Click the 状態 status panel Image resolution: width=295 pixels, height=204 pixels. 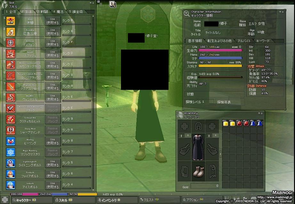(x=214, y=94)
